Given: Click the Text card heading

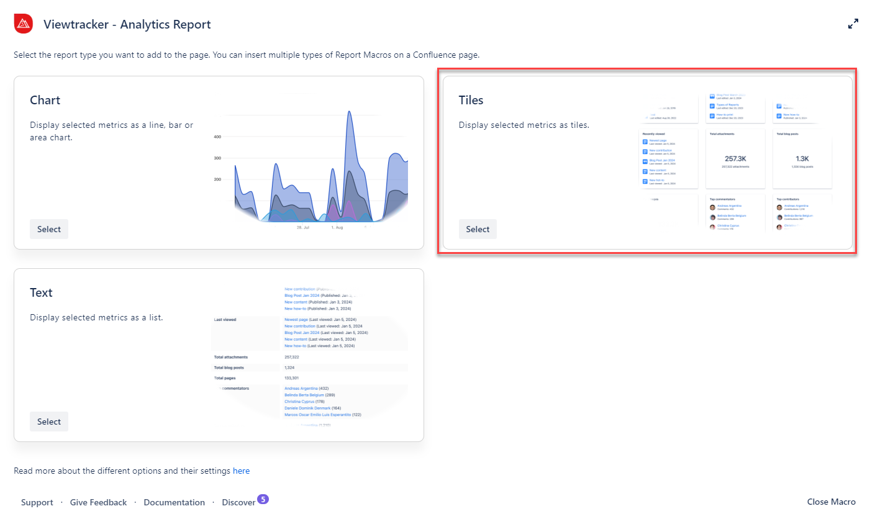Looking at the screenshot, I should pos(41,292).
